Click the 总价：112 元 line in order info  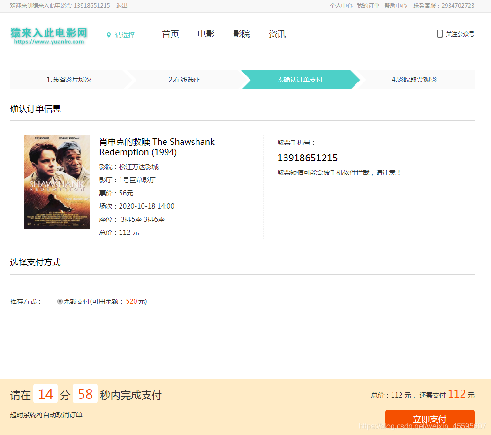pyautogui.click(x=119, y=232)
